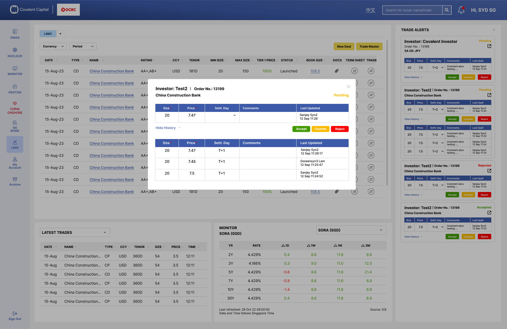Open NUCLEUS module in sidebar
Screen dimensions: 507x329
[15, 52]
